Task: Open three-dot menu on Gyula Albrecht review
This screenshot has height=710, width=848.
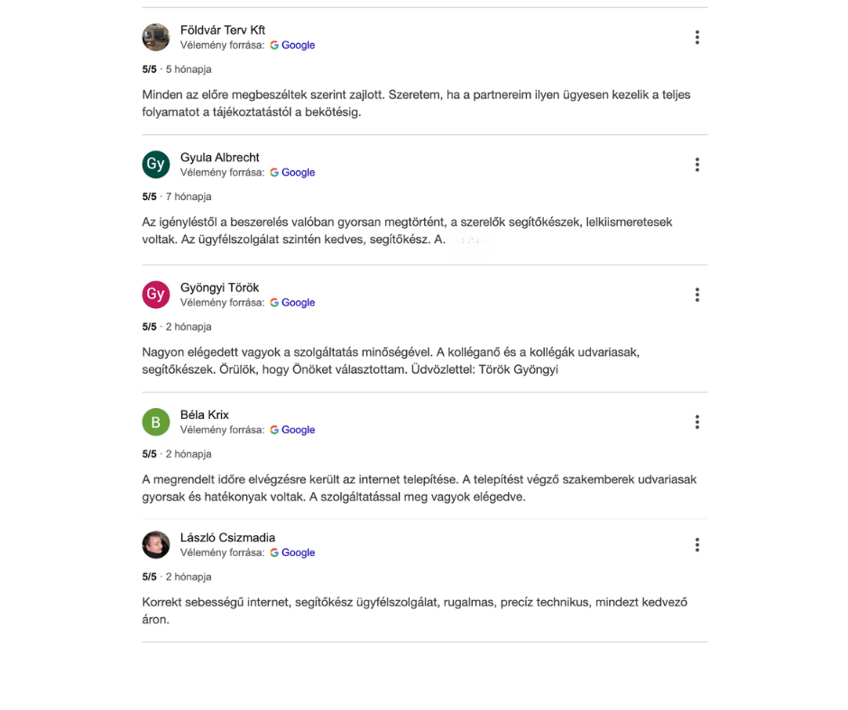Action: (697, 165)
